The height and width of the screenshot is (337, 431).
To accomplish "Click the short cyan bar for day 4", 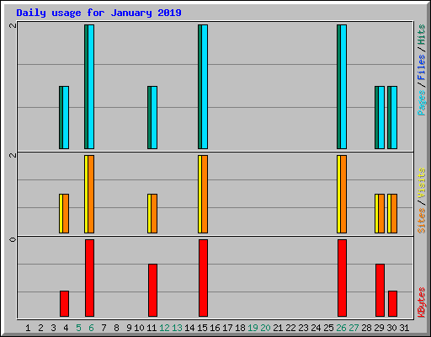I will click(x=66, y=117).
